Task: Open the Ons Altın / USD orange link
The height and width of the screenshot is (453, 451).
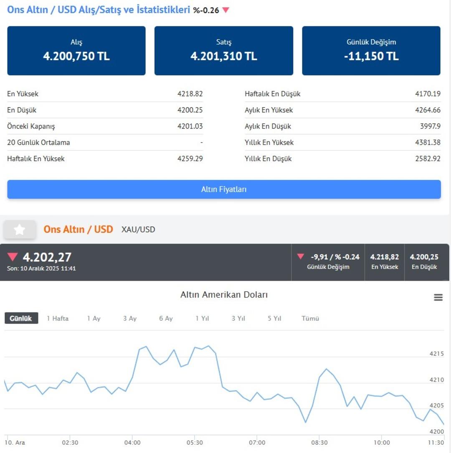Action: click(79, 229)
